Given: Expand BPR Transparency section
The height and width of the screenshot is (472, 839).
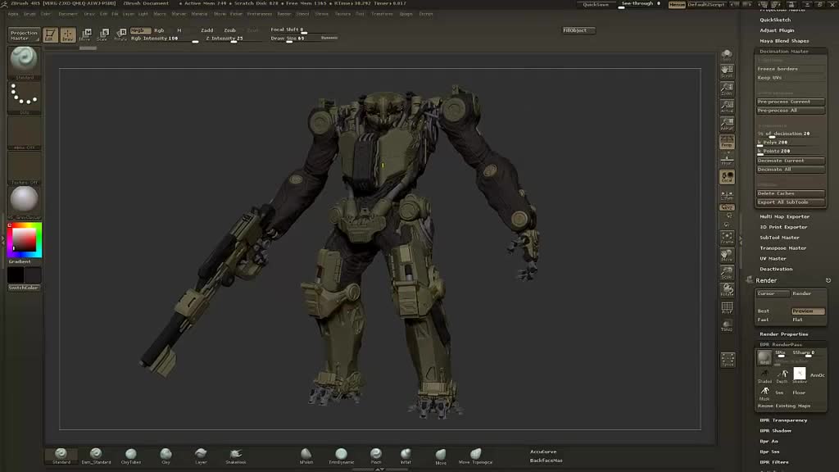Looking at the screenshot, I should coord(783,420).
